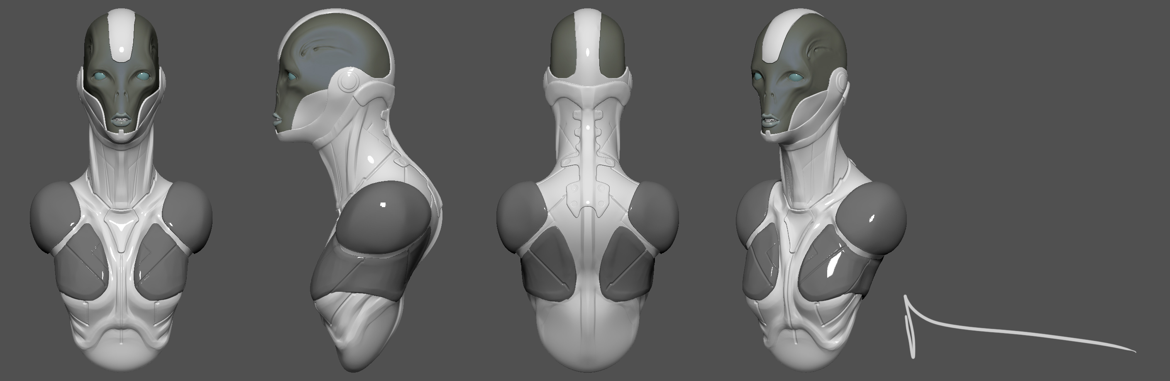The height and width of the screenshot is (381, 1170).
Task: Select the exposed cranium in the side profile
Action: point(336,41)
